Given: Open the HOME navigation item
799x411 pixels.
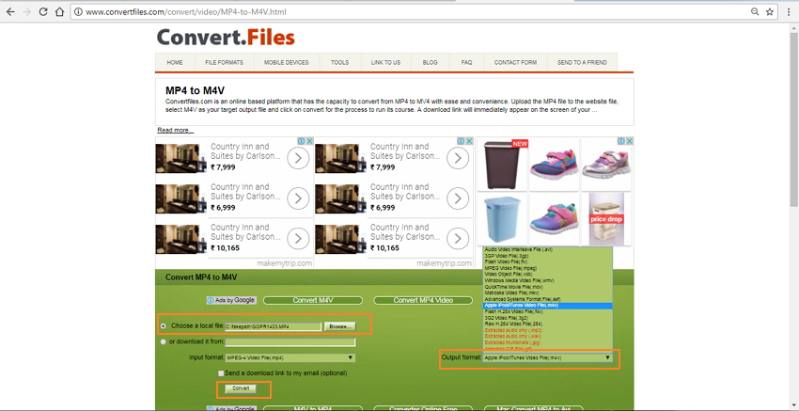Looking at the screenshot, I should (x=175, y=62).
